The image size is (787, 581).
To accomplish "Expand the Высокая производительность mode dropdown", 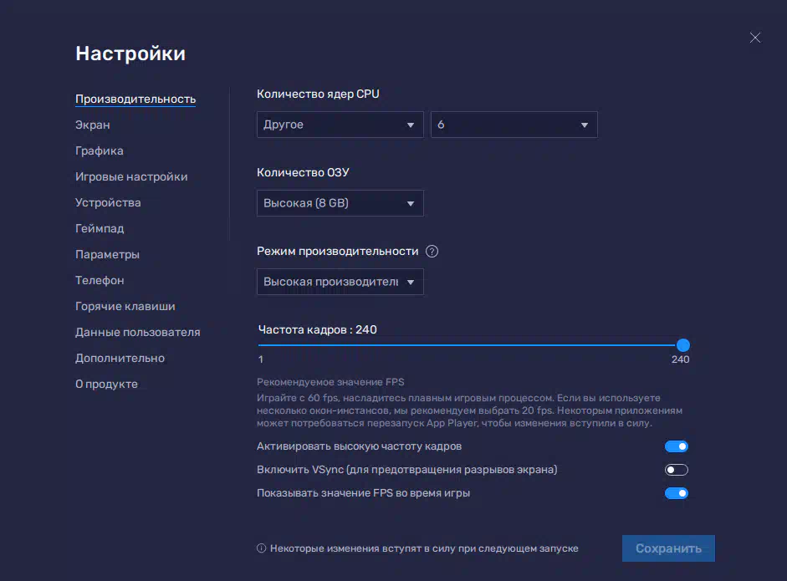I will (340, 282).
